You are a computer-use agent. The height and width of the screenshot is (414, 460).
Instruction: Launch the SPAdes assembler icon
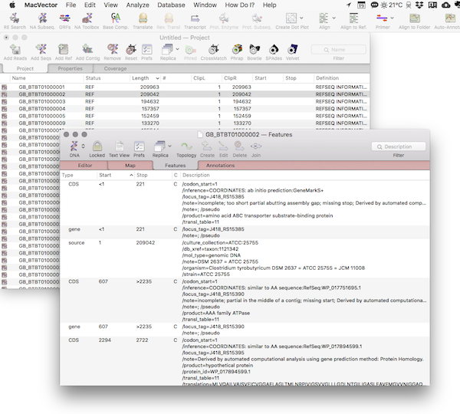pos(274,49)
